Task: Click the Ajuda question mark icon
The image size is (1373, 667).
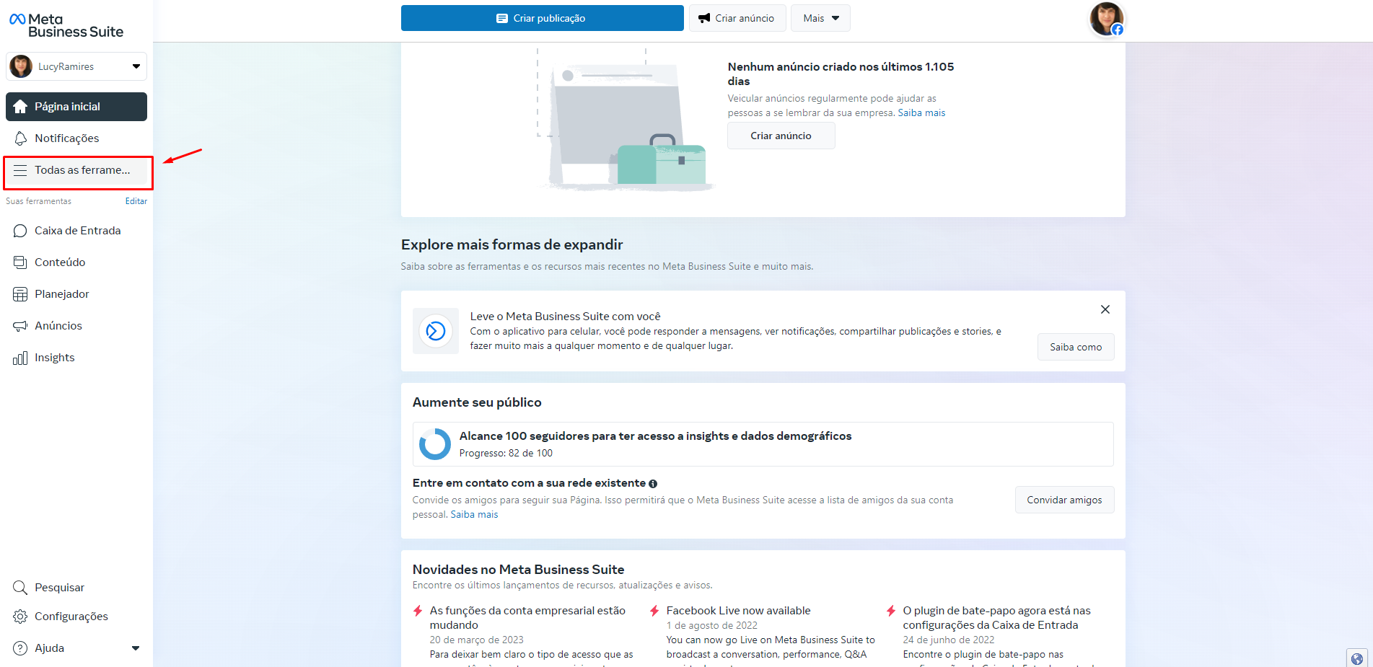Action: pos(20,648)
